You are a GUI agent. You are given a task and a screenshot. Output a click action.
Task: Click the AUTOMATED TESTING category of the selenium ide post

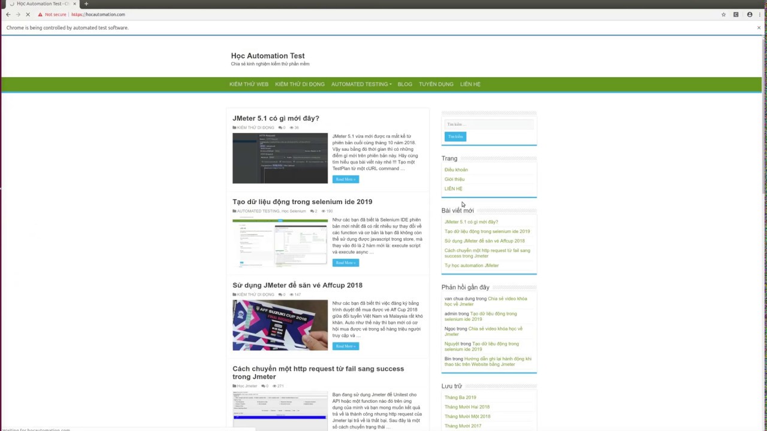(258, 211)
